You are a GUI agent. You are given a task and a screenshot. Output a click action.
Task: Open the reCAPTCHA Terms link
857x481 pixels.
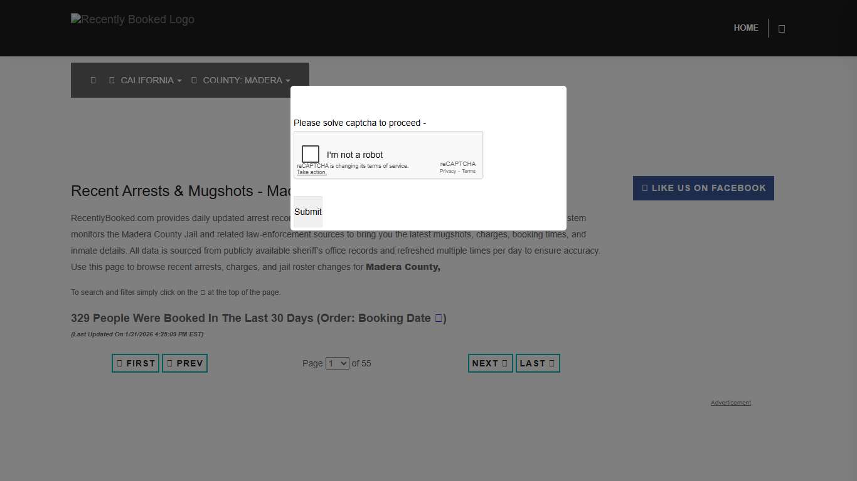[469, 170]
